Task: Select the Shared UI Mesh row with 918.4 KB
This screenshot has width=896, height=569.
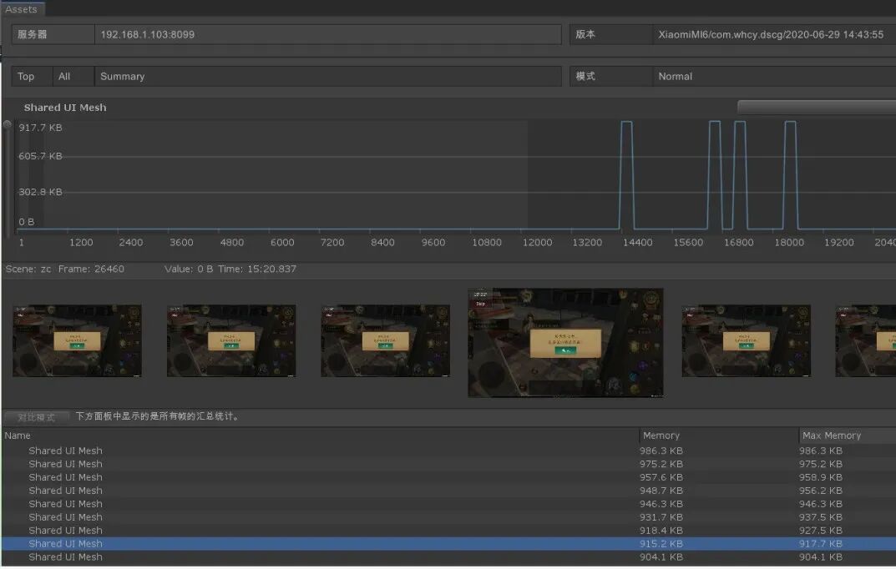Action: [x=448, y=530]
